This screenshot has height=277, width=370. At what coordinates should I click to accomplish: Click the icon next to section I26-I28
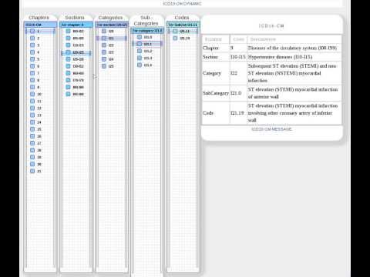pos(68,59)
